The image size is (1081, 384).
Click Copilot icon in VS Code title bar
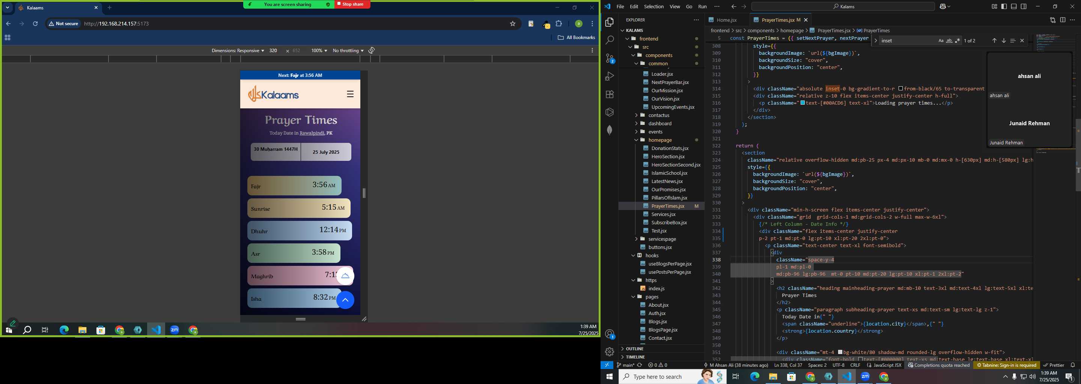coord(942,7)
